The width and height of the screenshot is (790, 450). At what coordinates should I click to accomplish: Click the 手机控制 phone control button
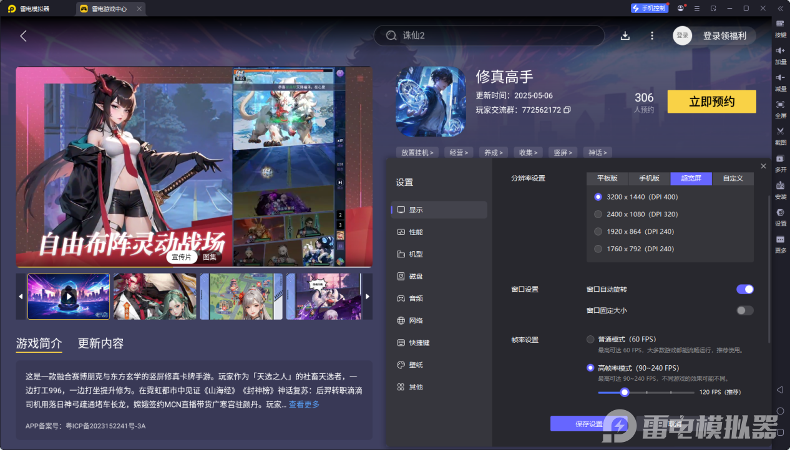[649, 8]
